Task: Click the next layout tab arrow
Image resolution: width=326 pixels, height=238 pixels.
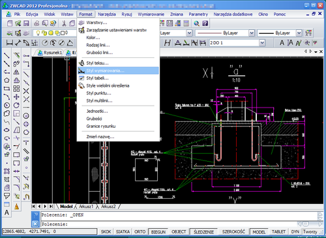Action: (45, 206)
